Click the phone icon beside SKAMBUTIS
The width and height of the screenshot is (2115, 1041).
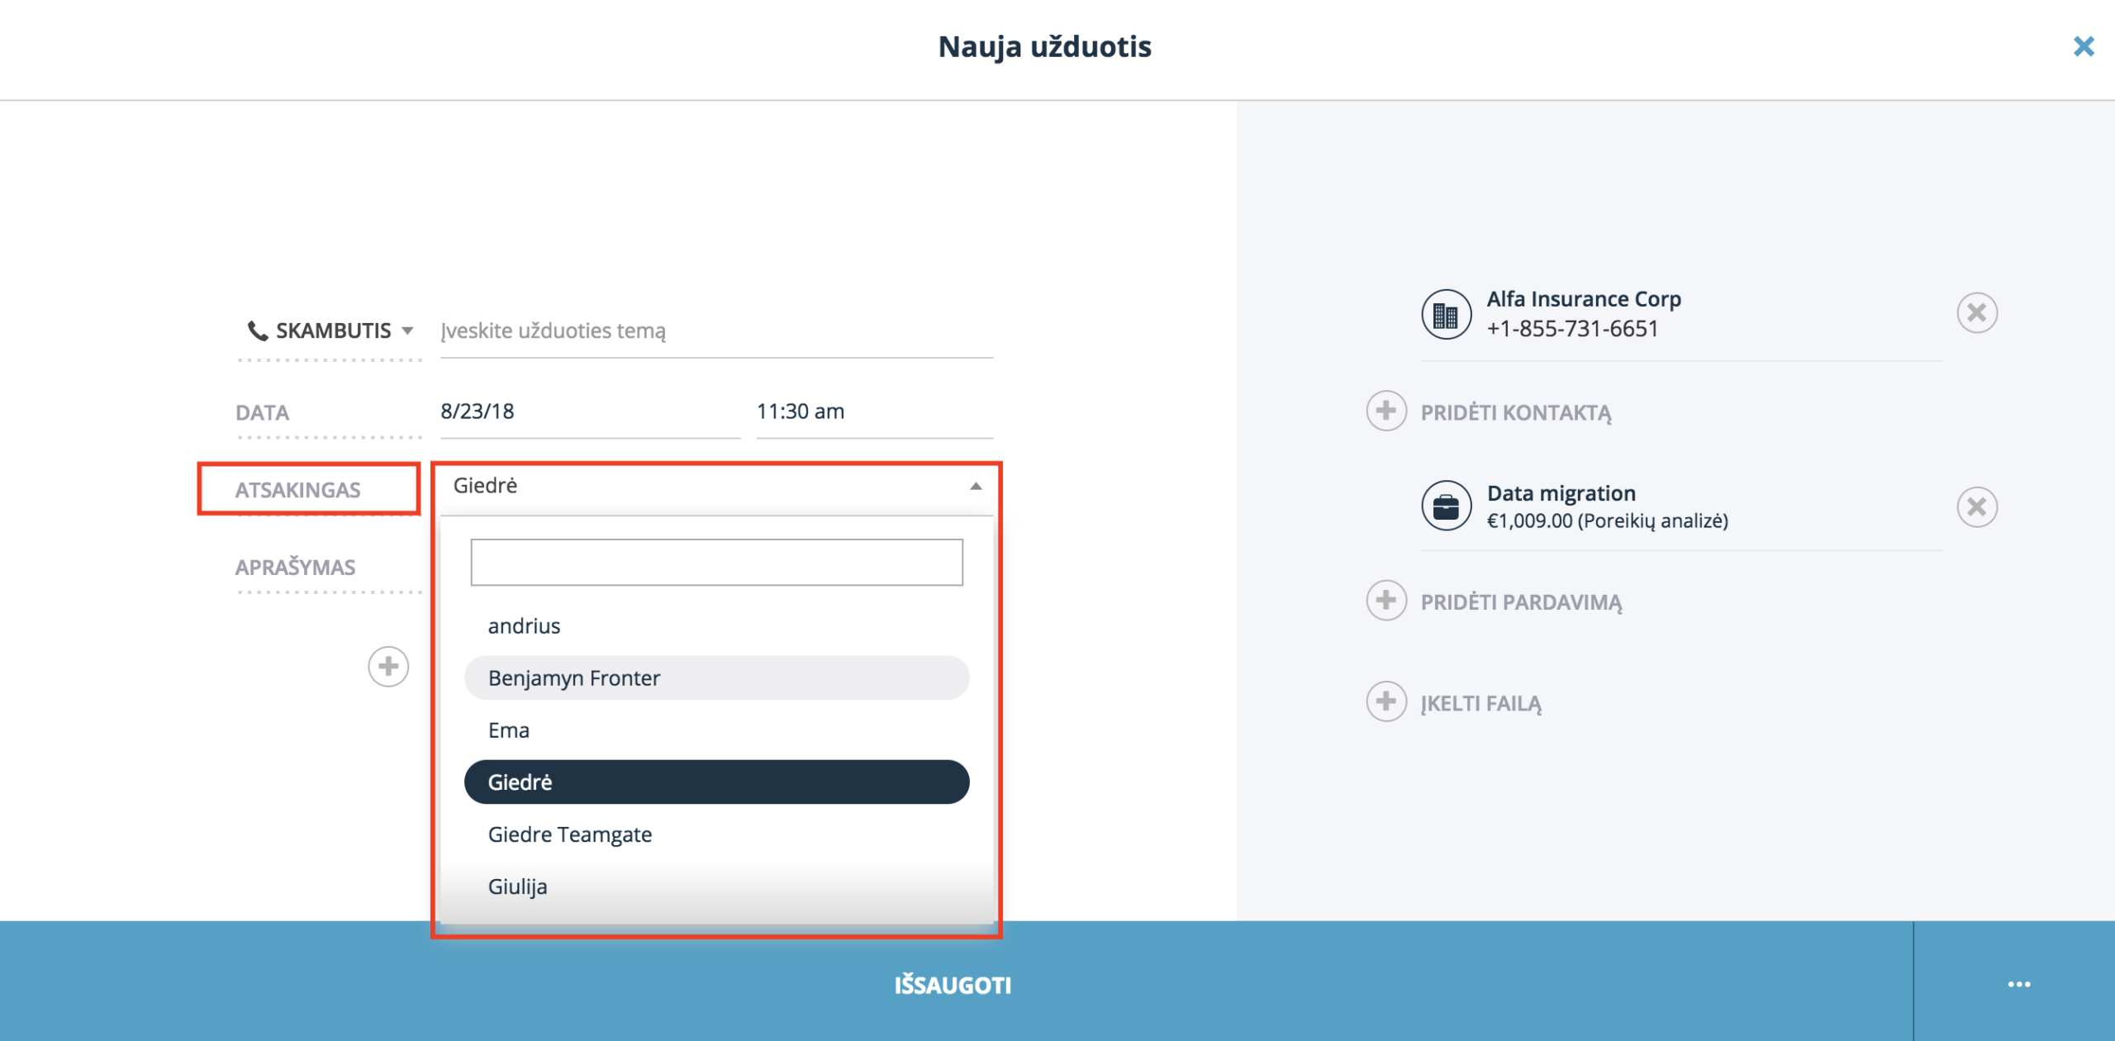pyautogui.click(x=258, y=330)
